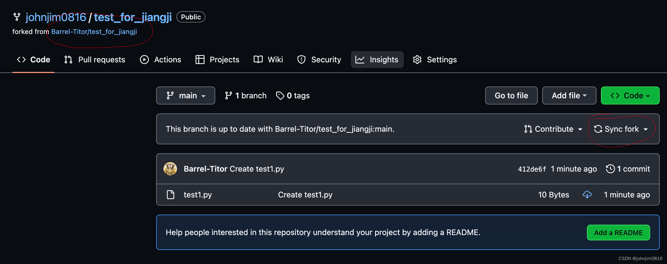The height and width of the screenshot is (264, 667).
Task: Click the Contribute pull request icon
Action: [x=528, y=129]
